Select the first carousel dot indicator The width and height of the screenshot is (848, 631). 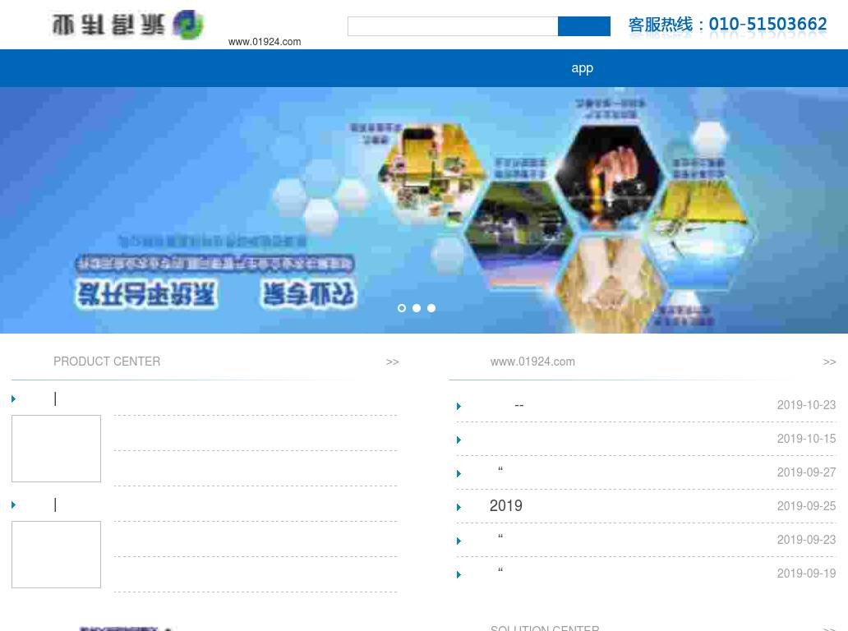401,308
